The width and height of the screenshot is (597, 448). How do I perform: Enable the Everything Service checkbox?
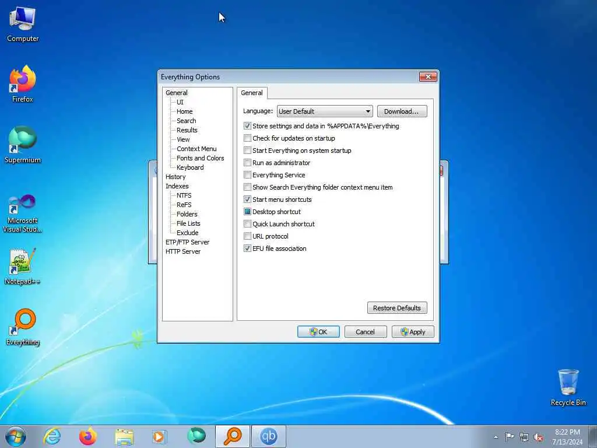(x=247, y=175)
